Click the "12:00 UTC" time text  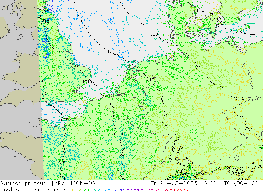click(216, 183)
